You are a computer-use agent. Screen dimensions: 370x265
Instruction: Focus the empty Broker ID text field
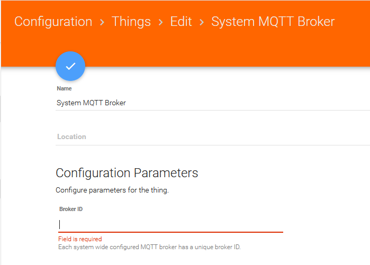[170, 224]
